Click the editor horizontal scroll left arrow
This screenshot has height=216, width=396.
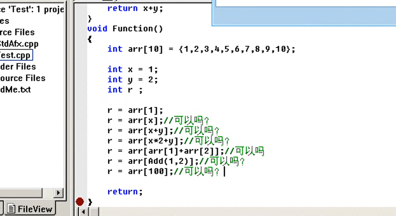(x=83, y=212)
